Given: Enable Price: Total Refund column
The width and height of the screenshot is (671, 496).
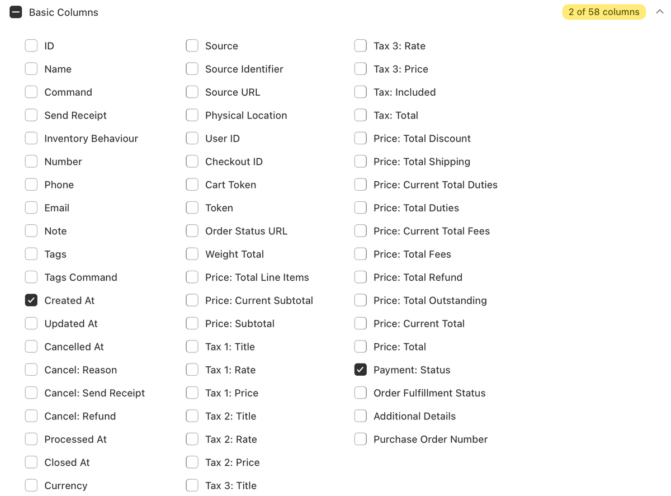Looking at the screenshot, I should 361,277.
